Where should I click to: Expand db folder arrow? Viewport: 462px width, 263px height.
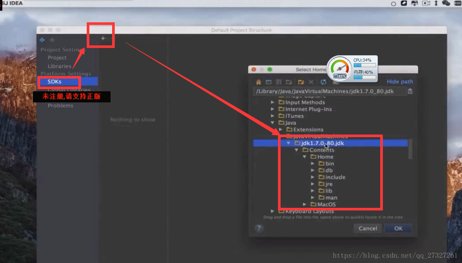[x=312, y=170]
